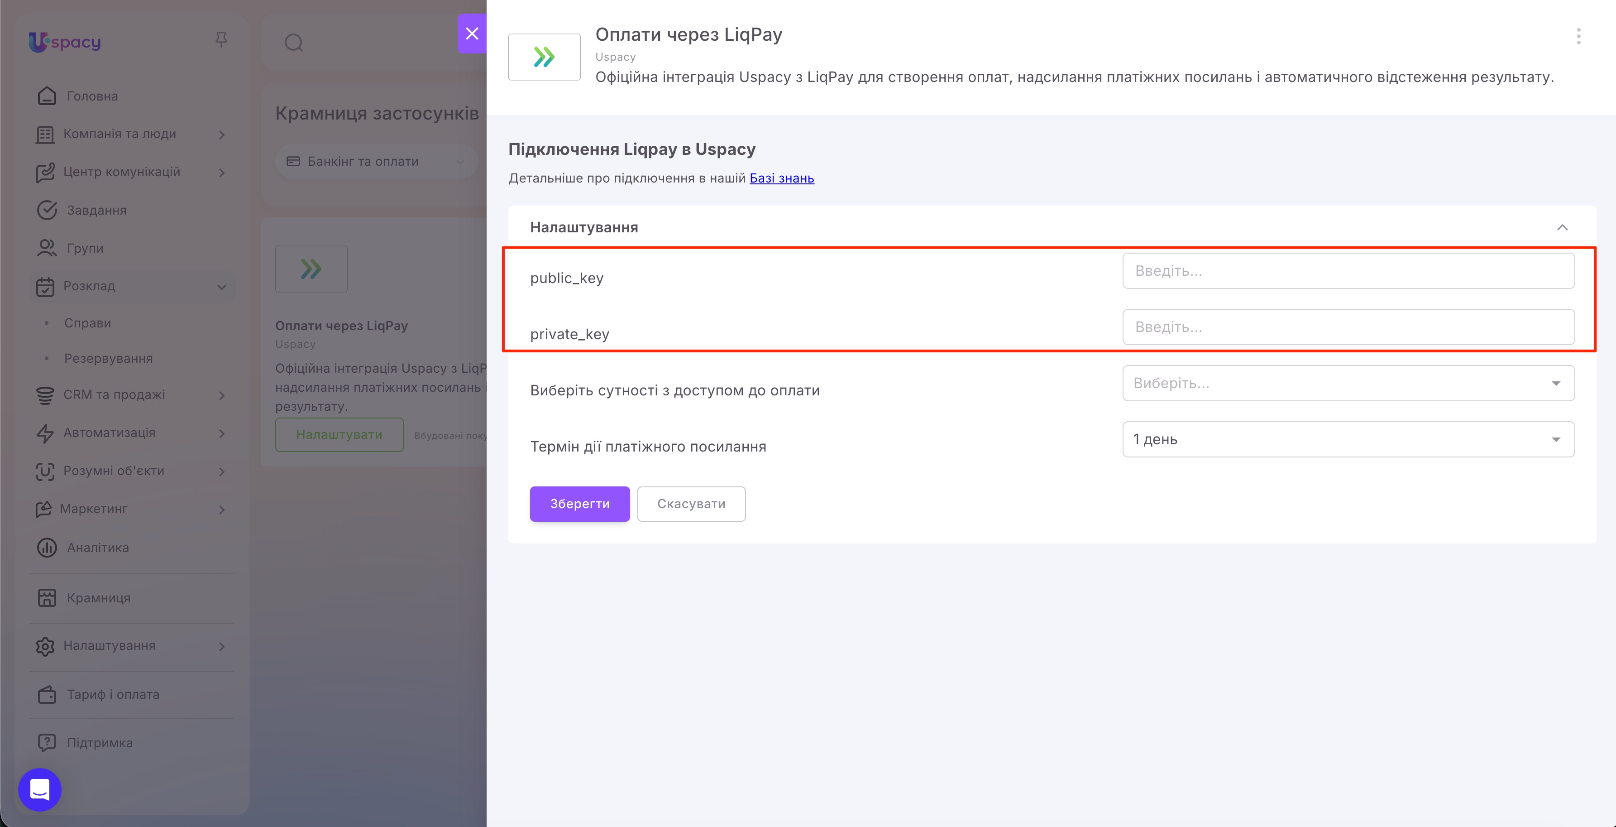Expand Розумні об'єкти submenu chevron
1616x827 pixels.
(222, 471)
